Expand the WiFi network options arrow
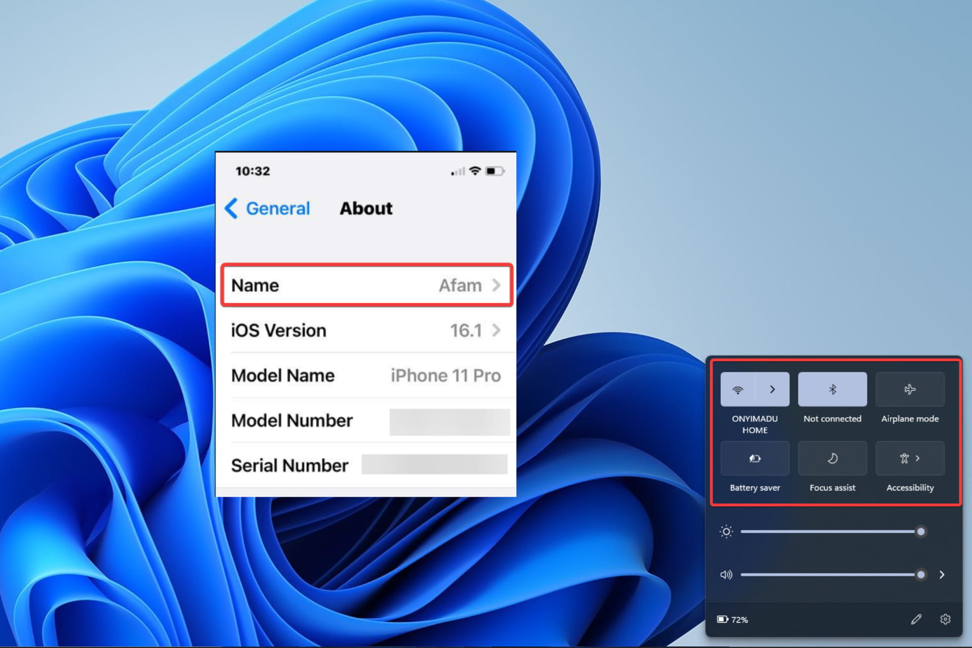This screenshot has height=648, width=972. pyautogui.click(x=773, y=389)
